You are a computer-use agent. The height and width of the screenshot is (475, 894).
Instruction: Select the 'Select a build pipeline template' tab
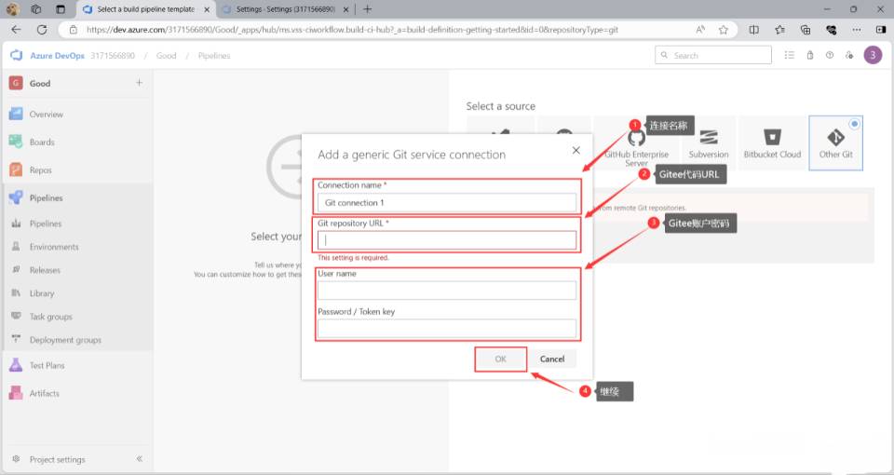[x=145, y=9]
